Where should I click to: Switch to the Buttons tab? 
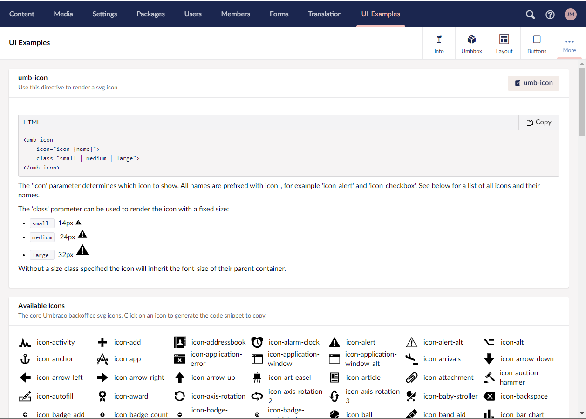pos(537,43)
